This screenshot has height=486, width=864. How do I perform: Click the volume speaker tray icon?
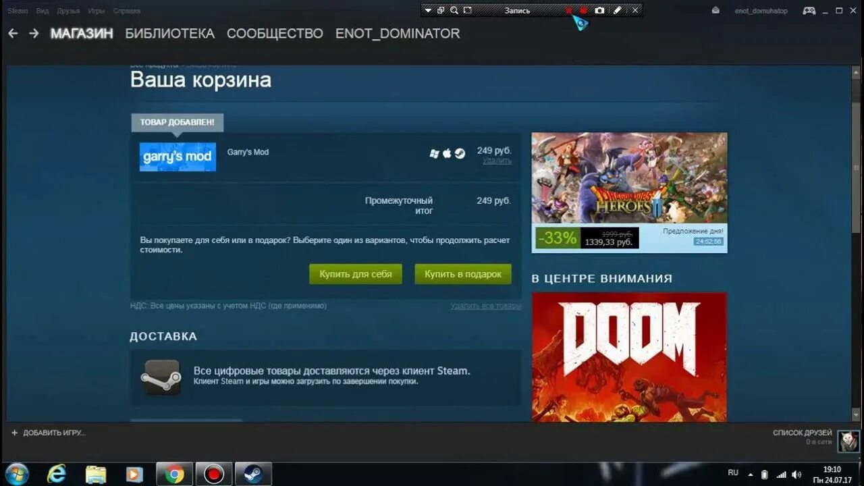tap(796, 475)
